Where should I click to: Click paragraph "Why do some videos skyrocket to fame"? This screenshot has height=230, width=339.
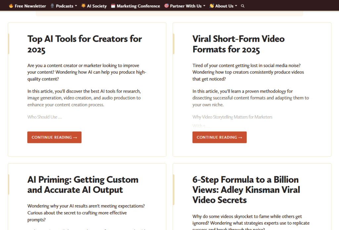(x=251, y=222)
